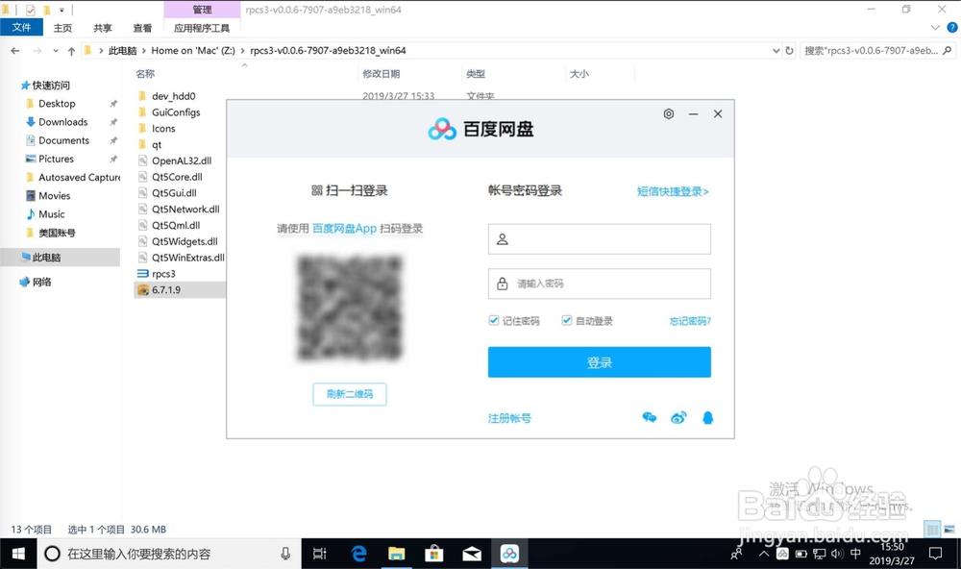
Task: Switch to 主页 ribbon tab
Action: coord(62,28)
